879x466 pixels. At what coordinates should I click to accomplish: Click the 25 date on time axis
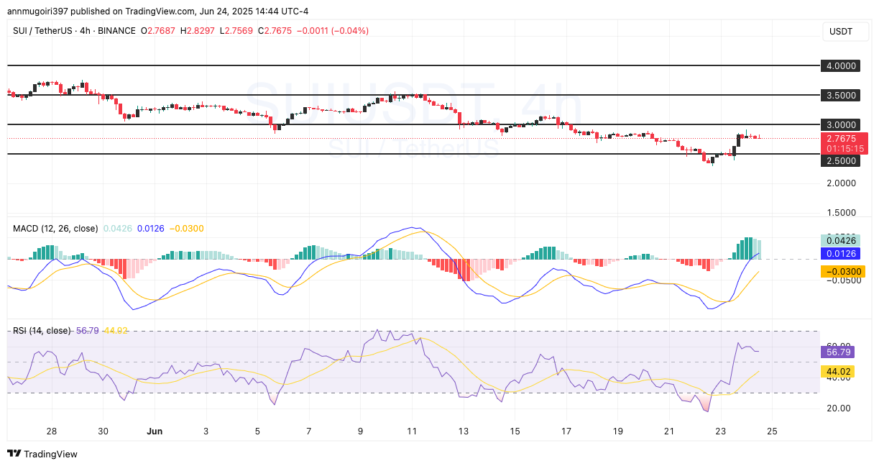pyautogui.click(x=773, y=431)
